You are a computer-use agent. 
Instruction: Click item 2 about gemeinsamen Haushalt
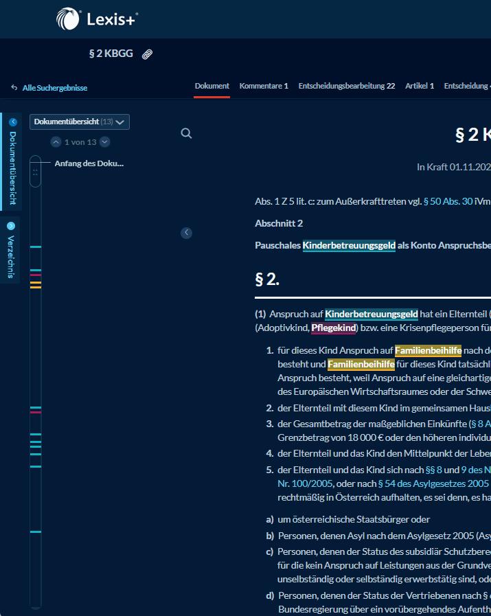click(378, 408)
